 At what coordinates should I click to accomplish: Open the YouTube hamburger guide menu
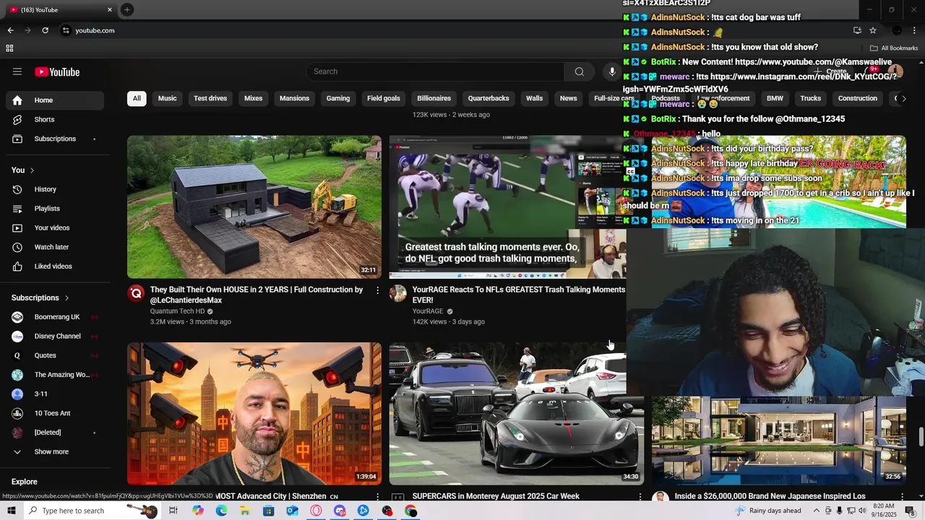tap(17, 71)
